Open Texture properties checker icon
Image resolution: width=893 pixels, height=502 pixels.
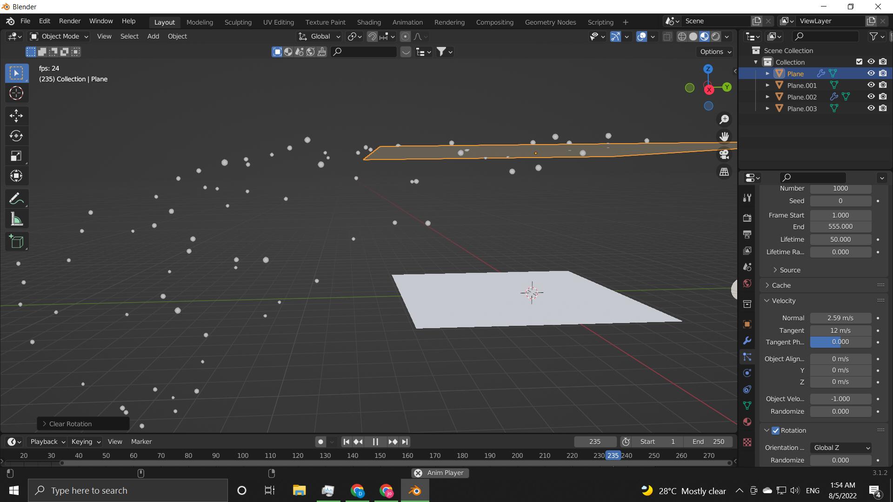pos(747,443)
